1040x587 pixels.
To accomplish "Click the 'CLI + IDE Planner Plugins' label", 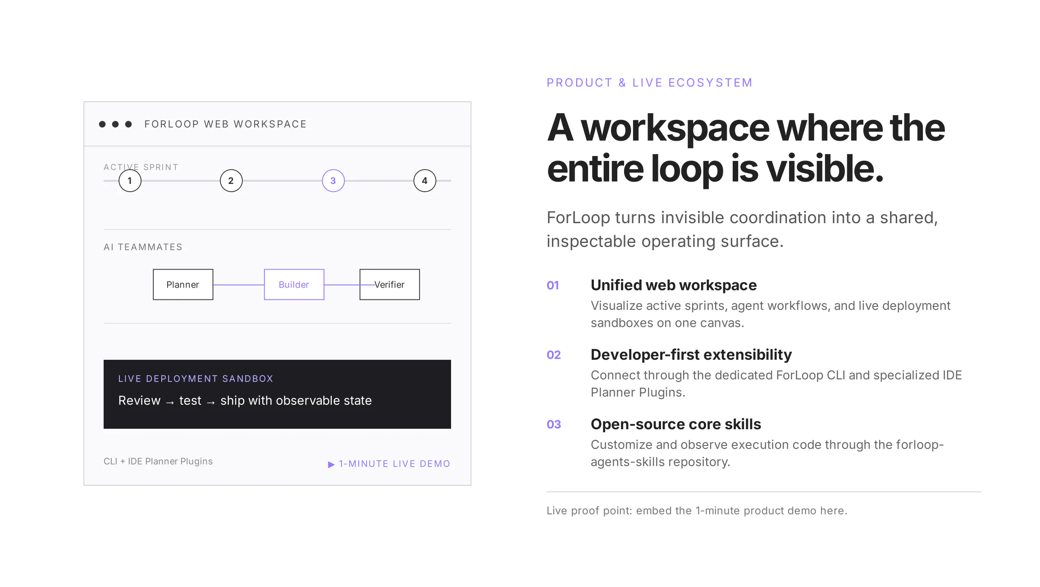I will [x=158, y=461].
